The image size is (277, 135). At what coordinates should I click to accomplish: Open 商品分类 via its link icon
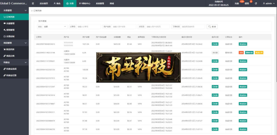tap(5, 56)
